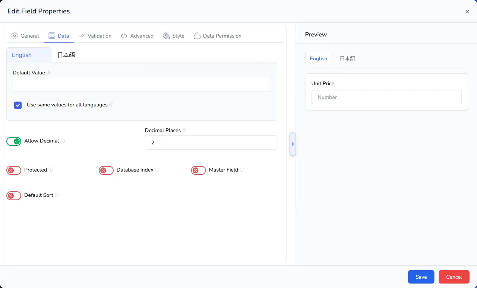This screenshot has height=288, width=477.
Task: Click info icon next to Database Index
Action: pyautogui.click(x=157, y=170)
